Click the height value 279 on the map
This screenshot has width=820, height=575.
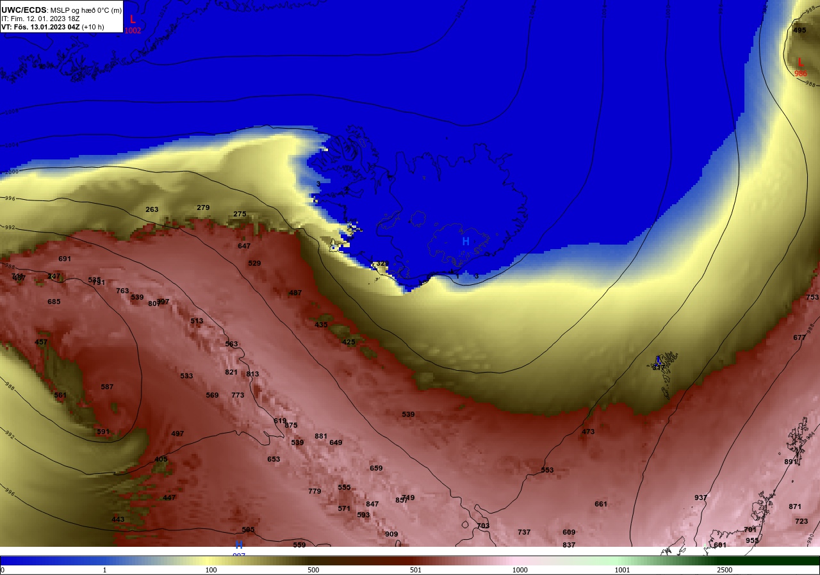203,208
